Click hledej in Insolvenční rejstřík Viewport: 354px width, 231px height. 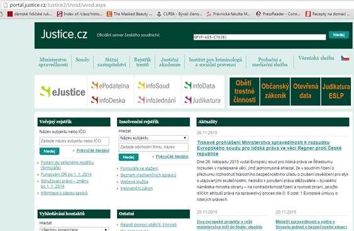click(128, 157)
